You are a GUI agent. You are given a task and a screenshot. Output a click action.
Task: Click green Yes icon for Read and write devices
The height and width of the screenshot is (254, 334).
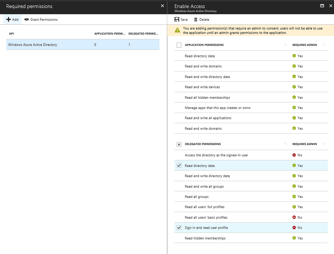coord(294,87)
